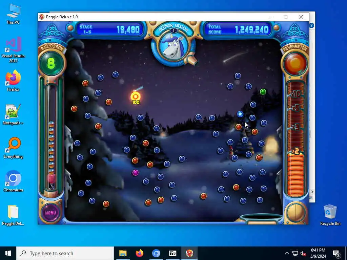Viewport: 347px width, 260px height.
Task: Click the Ball-O-Tron ball counter showing 8
Action: point(52,63)
